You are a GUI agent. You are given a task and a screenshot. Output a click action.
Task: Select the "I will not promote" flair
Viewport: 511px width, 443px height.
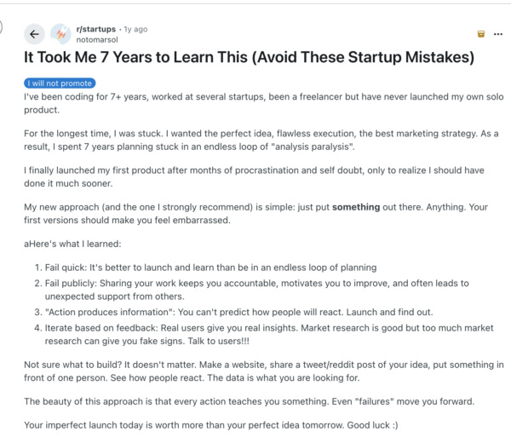[x=60, y=83]
